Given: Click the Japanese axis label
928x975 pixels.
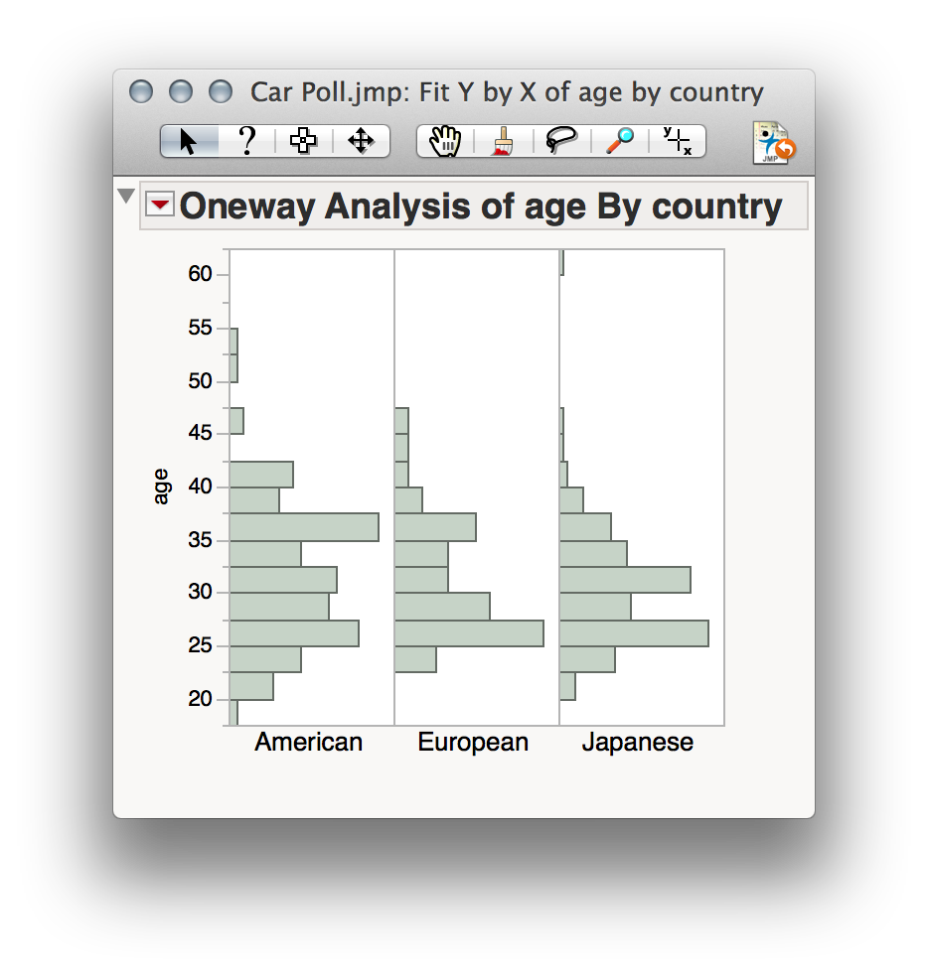Looking at the screenshot, I should pos(637,743).
